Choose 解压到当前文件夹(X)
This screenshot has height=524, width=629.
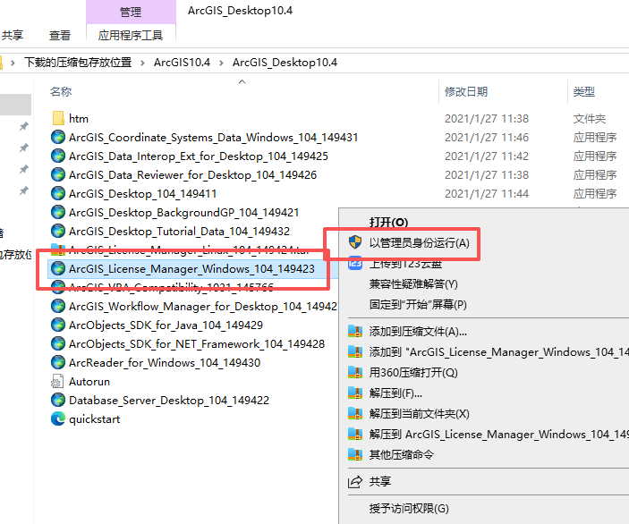pos(420,414)
